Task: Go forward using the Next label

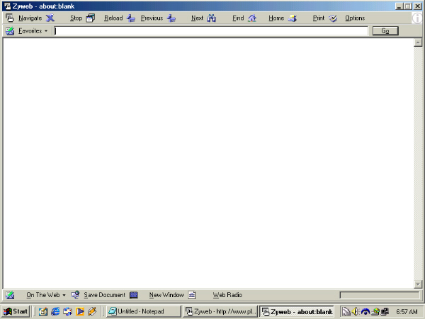Action: tap(197, 18)
